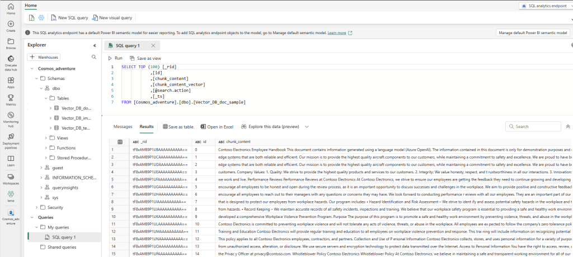Close the SQL query 1 tab
Screen dimensions: 573x257
point(153,46)
